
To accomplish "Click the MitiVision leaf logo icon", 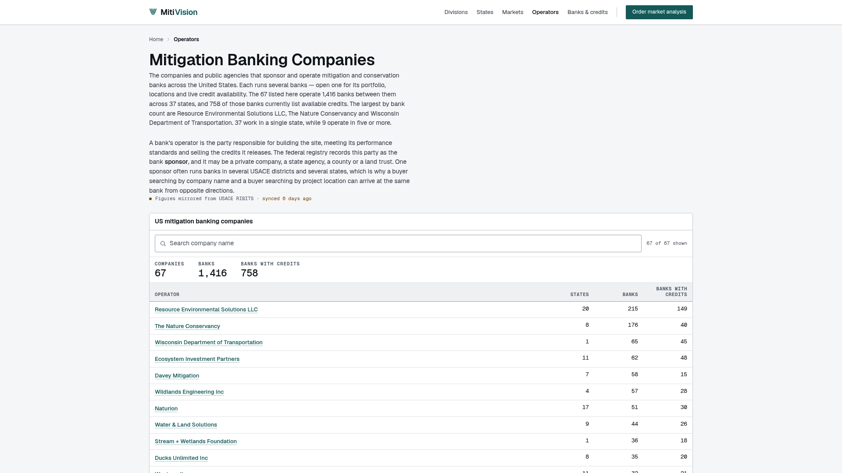I will 153,12.
